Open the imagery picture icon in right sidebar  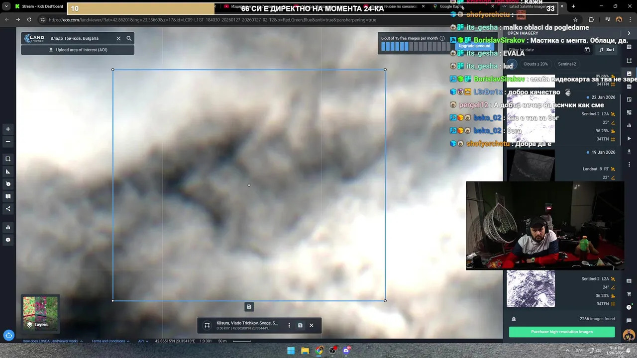629,74
